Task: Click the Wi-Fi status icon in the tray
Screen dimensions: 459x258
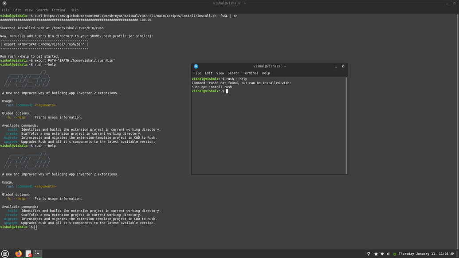Action: pos(382,254)
